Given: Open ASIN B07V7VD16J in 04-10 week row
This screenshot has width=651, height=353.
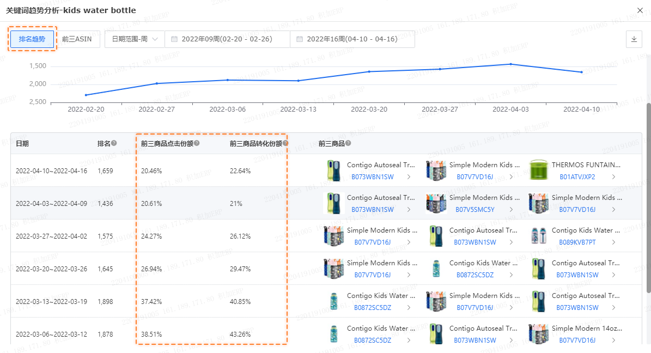Looking at the screenshot, I should (475, 177).
